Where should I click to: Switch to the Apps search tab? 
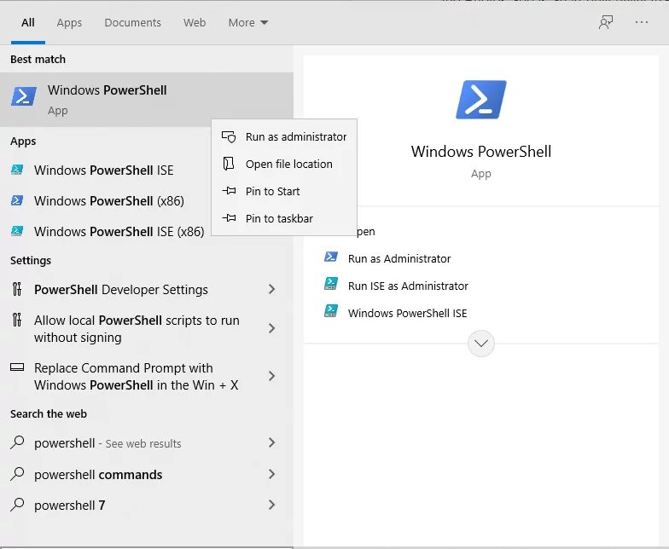69,22
